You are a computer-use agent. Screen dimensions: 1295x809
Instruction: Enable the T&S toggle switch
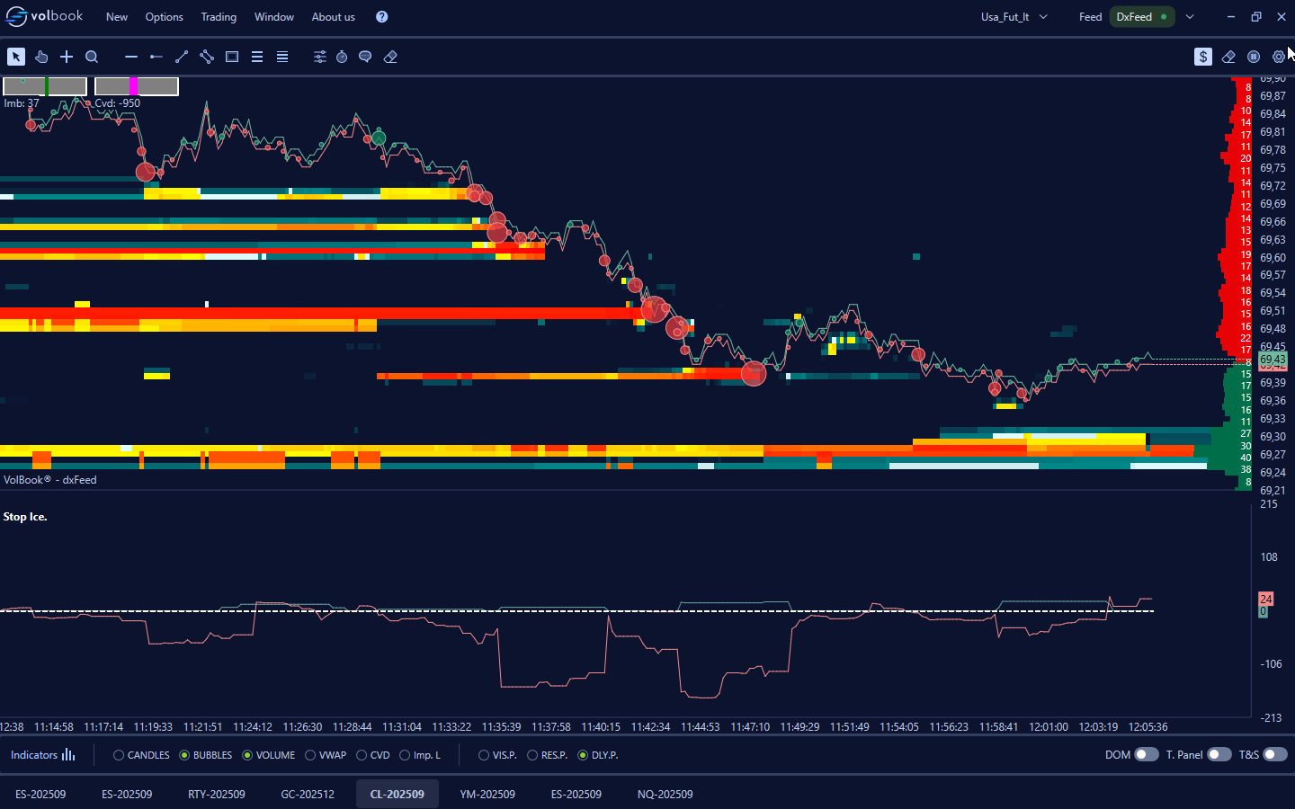click(x=1275, y=755)
